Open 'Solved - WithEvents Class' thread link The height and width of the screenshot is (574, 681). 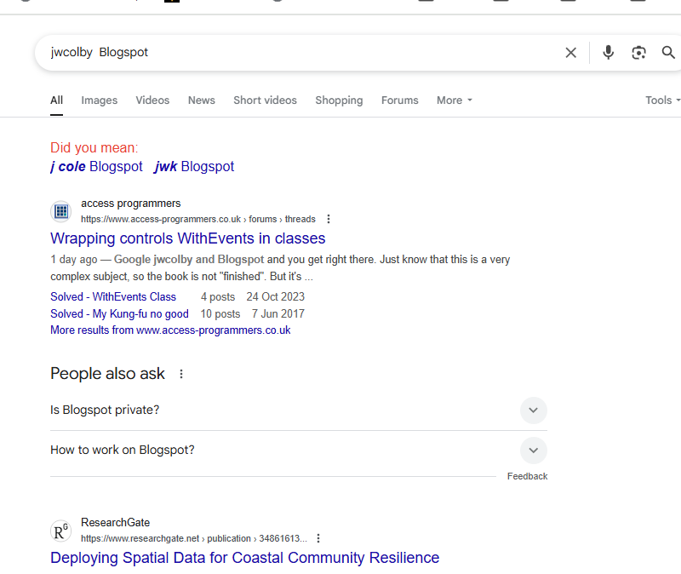[x=113, y=296]
